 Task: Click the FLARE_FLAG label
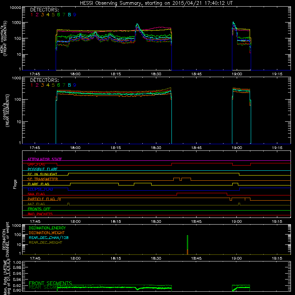[x=38, y=184]
